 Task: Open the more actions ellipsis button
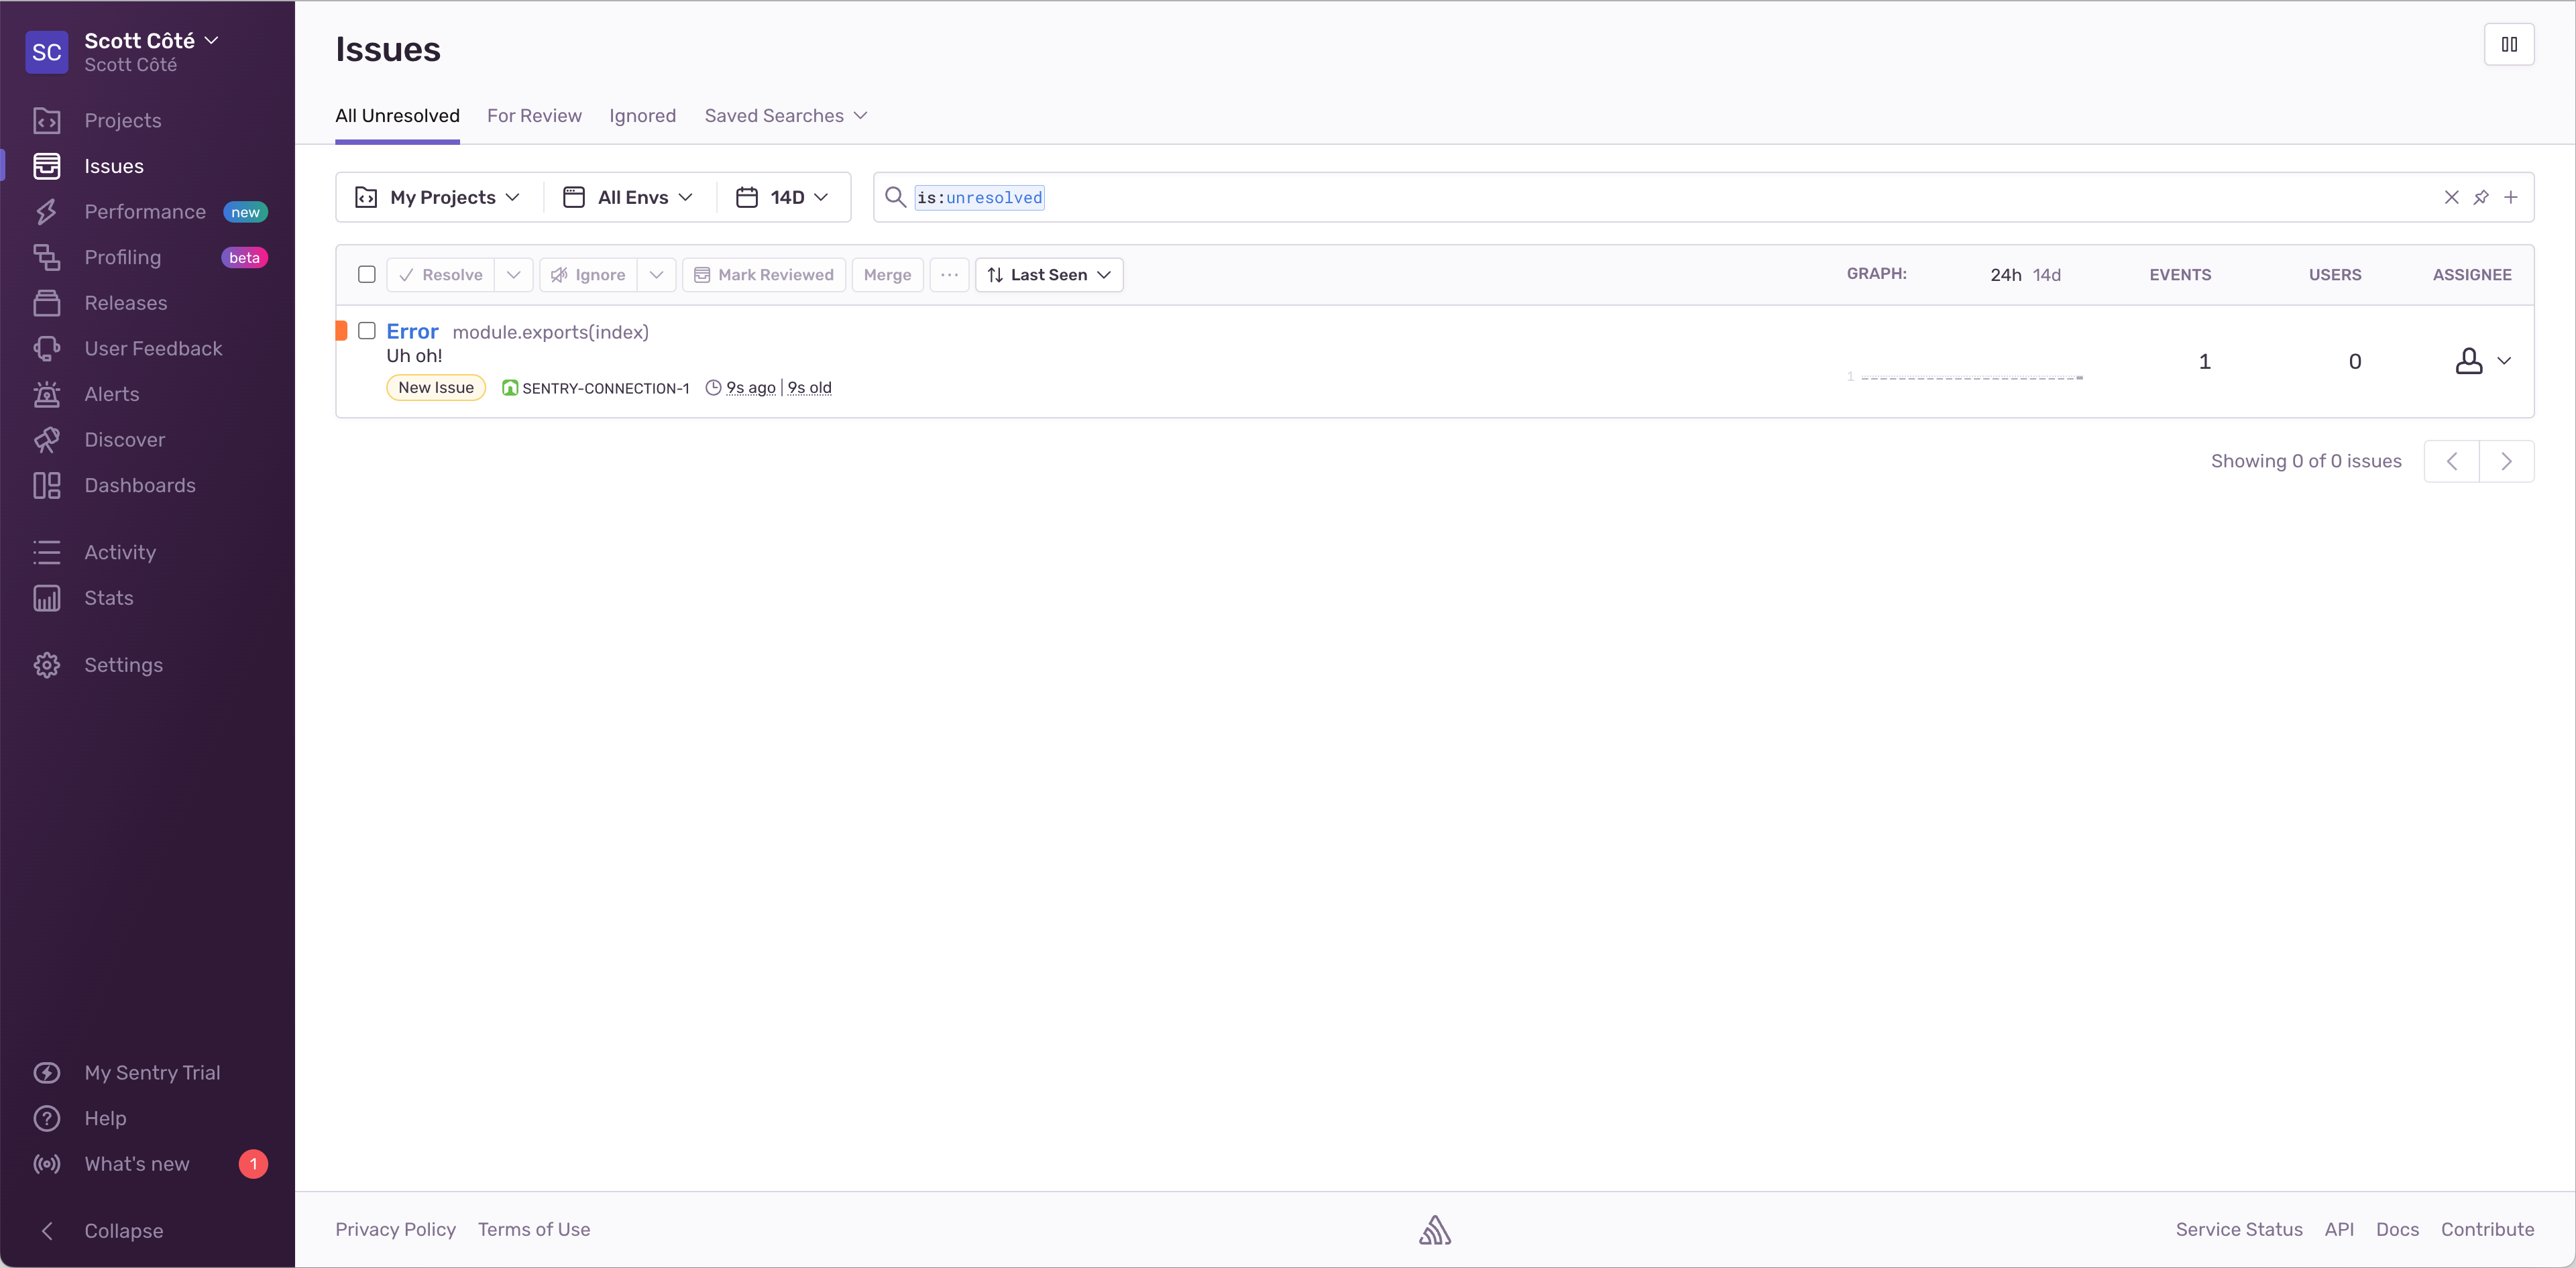pyautogui.click(x=949, y=275)
